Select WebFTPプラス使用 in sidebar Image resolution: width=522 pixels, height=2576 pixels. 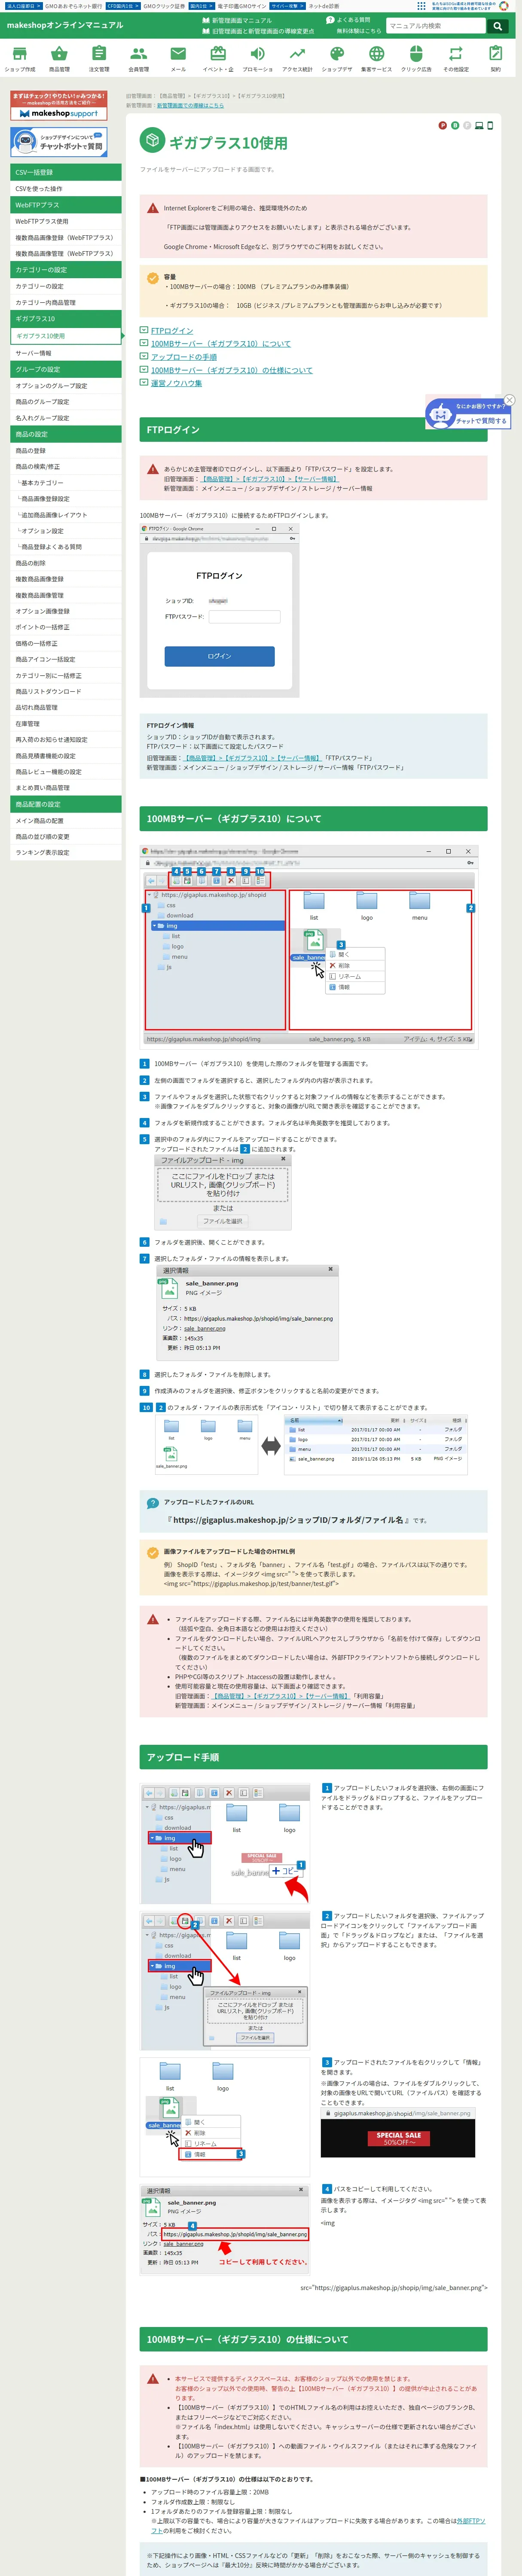[66, 221]
